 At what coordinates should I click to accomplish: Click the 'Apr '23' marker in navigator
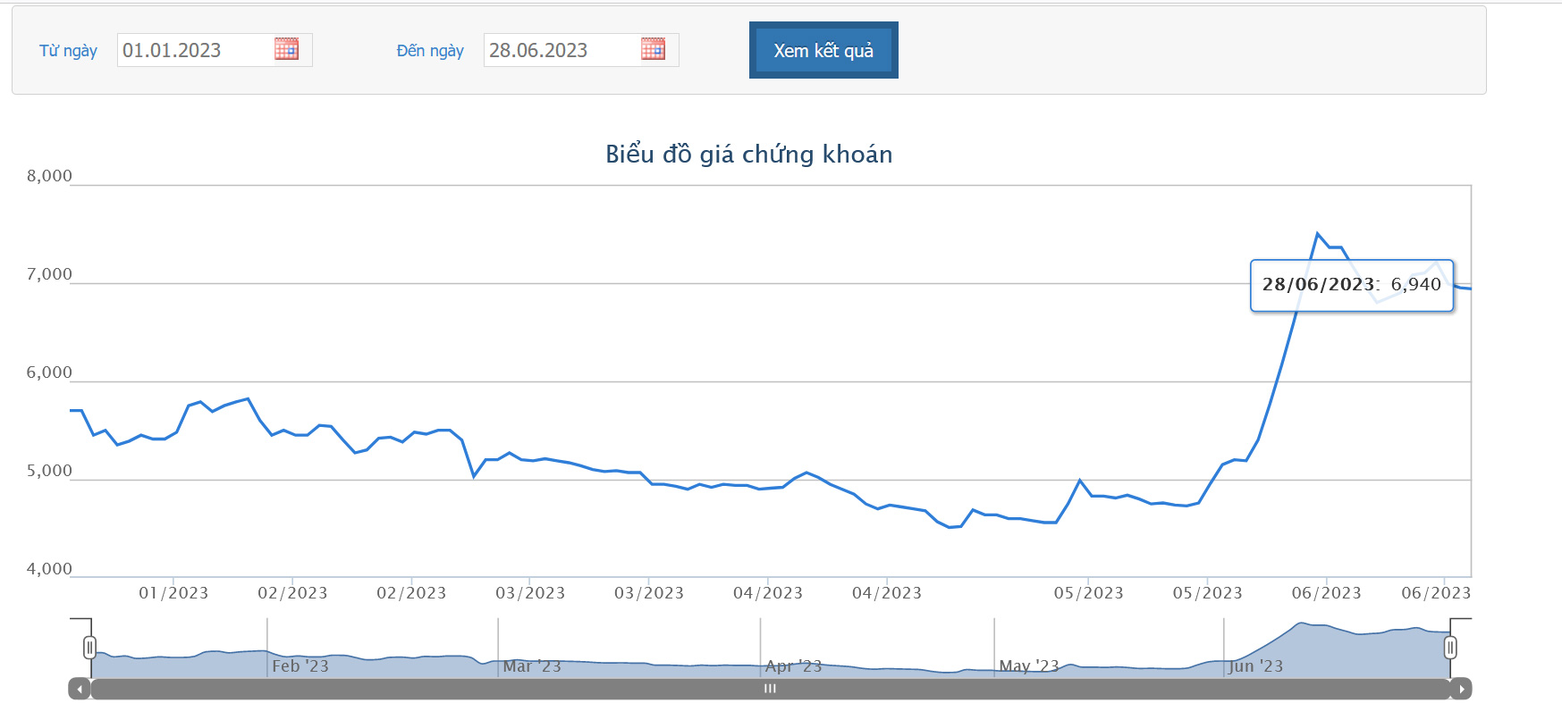[793, 666]
